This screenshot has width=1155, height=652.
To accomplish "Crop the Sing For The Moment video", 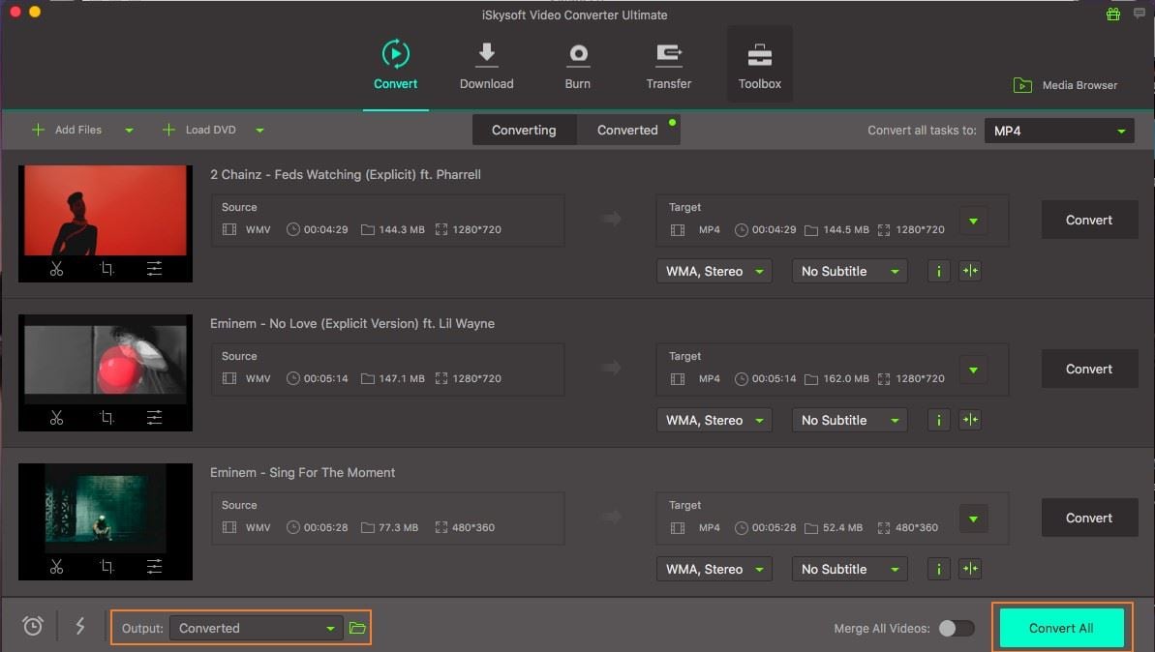I will (106, 567).
